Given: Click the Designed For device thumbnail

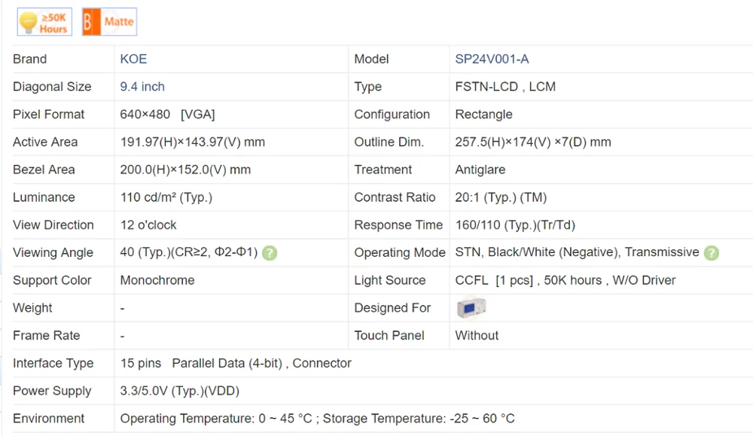Looking at the screenshot, I should click(471, 308).
